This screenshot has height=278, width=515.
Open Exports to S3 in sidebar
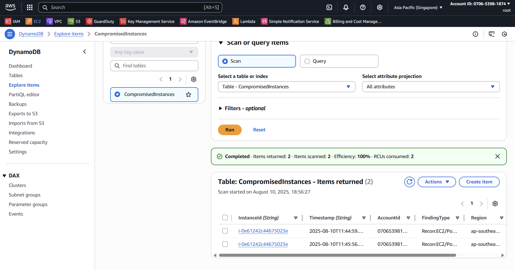pos(23,114)
